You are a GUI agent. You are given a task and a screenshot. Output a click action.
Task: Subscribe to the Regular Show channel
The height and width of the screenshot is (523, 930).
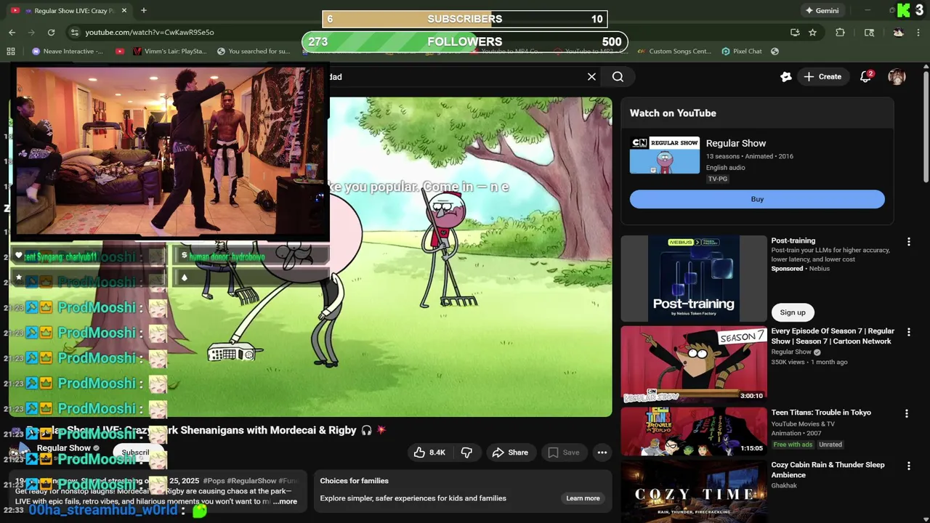[136, 453]
